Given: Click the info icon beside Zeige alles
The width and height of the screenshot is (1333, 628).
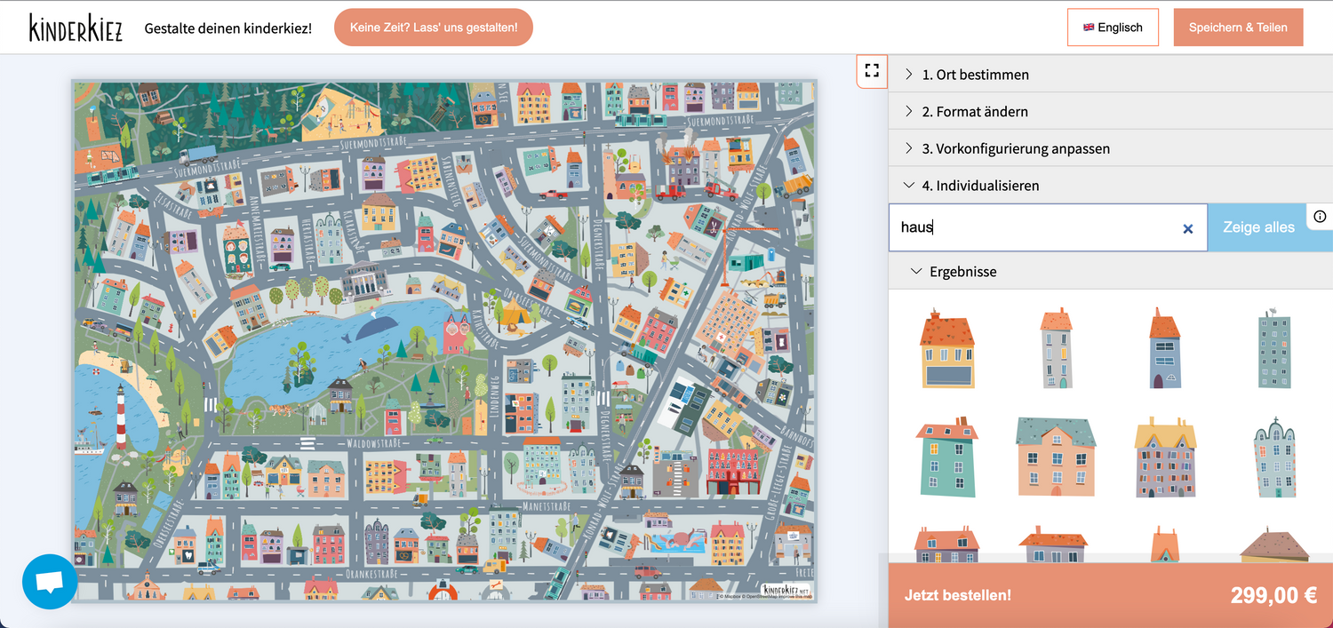Looking at the screenshot, I should [1320, 217].
